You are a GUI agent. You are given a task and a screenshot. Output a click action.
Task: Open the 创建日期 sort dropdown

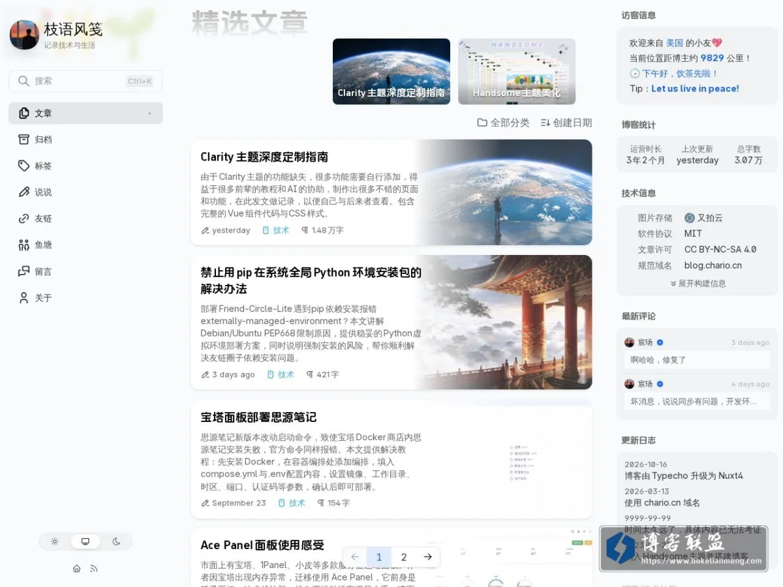click(566, 123)
